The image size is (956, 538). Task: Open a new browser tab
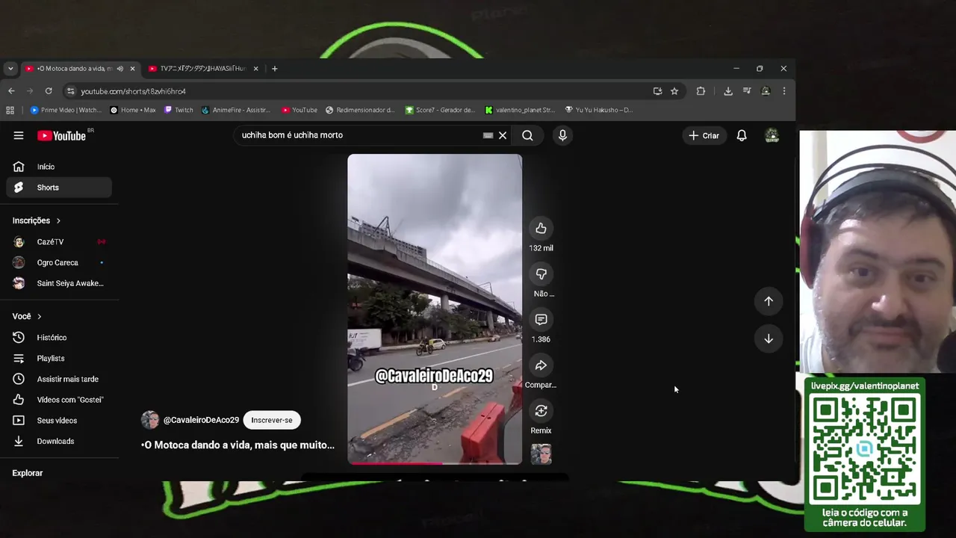[x=274, y=69]
